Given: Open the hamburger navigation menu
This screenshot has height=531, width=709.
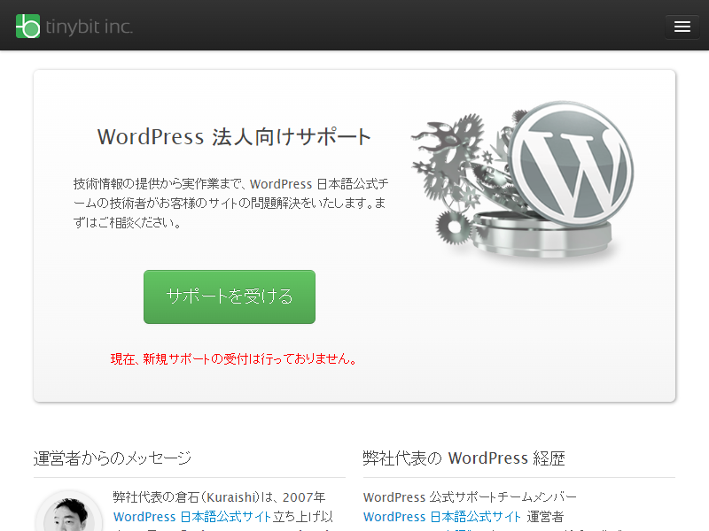Looking at the screenshot, I should click(x=682, y=27).
